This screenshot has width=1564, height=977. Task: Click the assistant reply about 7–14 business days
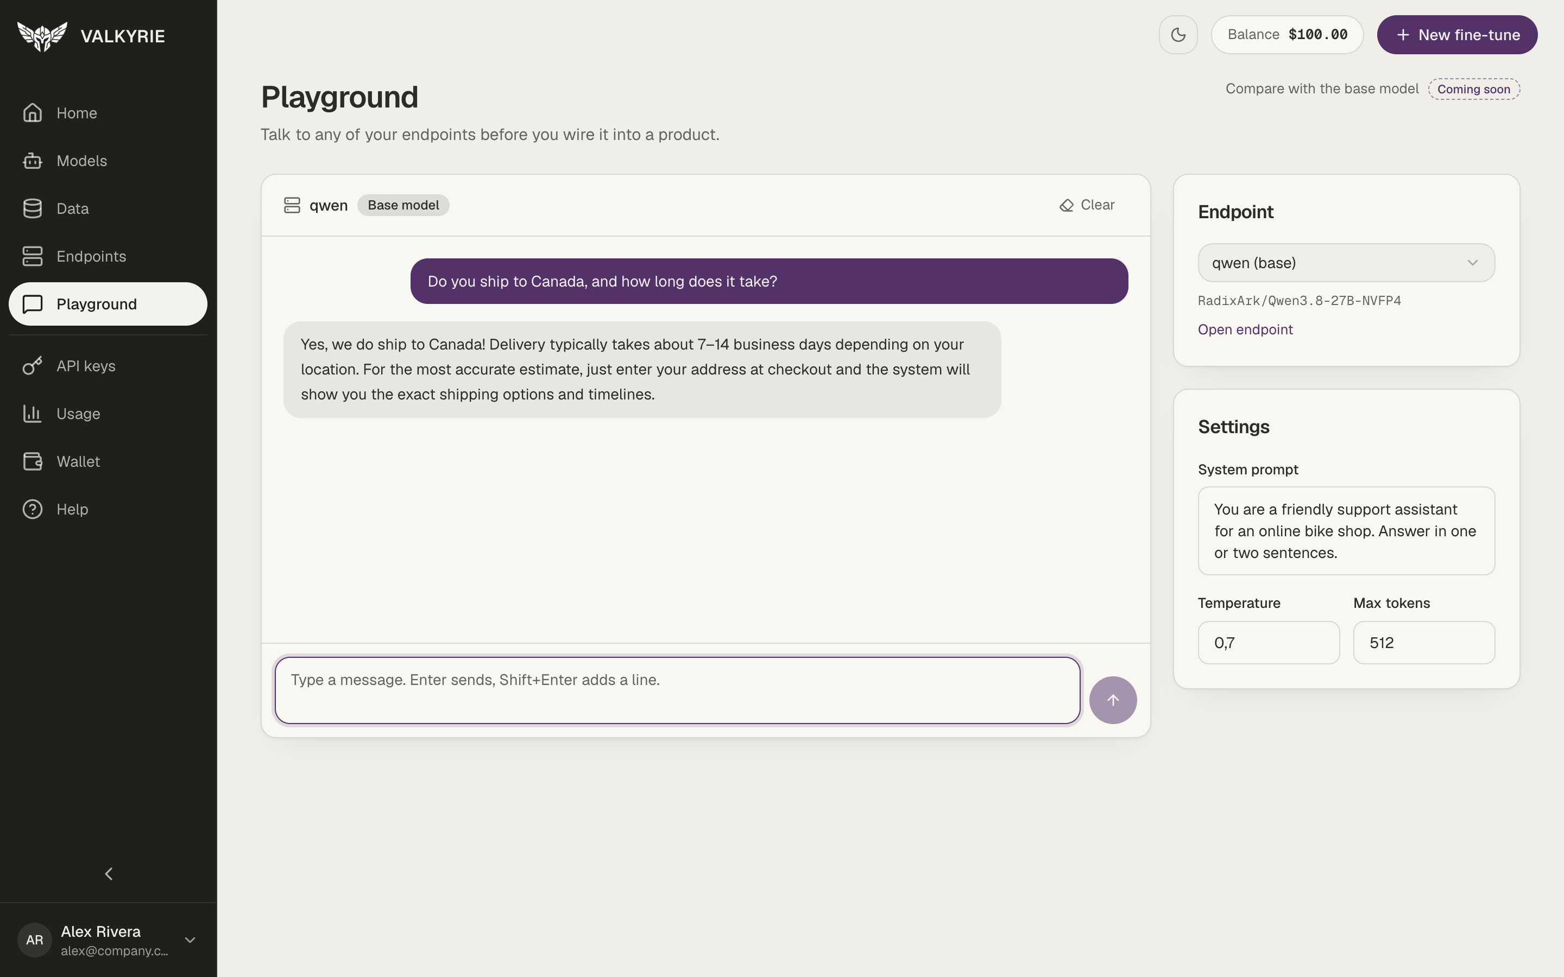point(642,370)
